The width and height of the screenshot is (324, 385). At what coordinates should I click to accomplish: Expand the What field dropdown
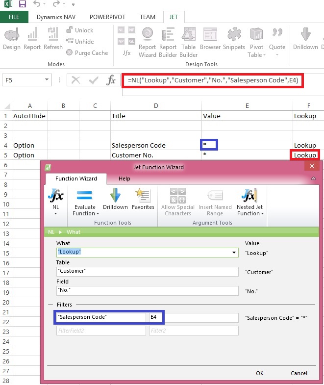(x=234, y=253)
